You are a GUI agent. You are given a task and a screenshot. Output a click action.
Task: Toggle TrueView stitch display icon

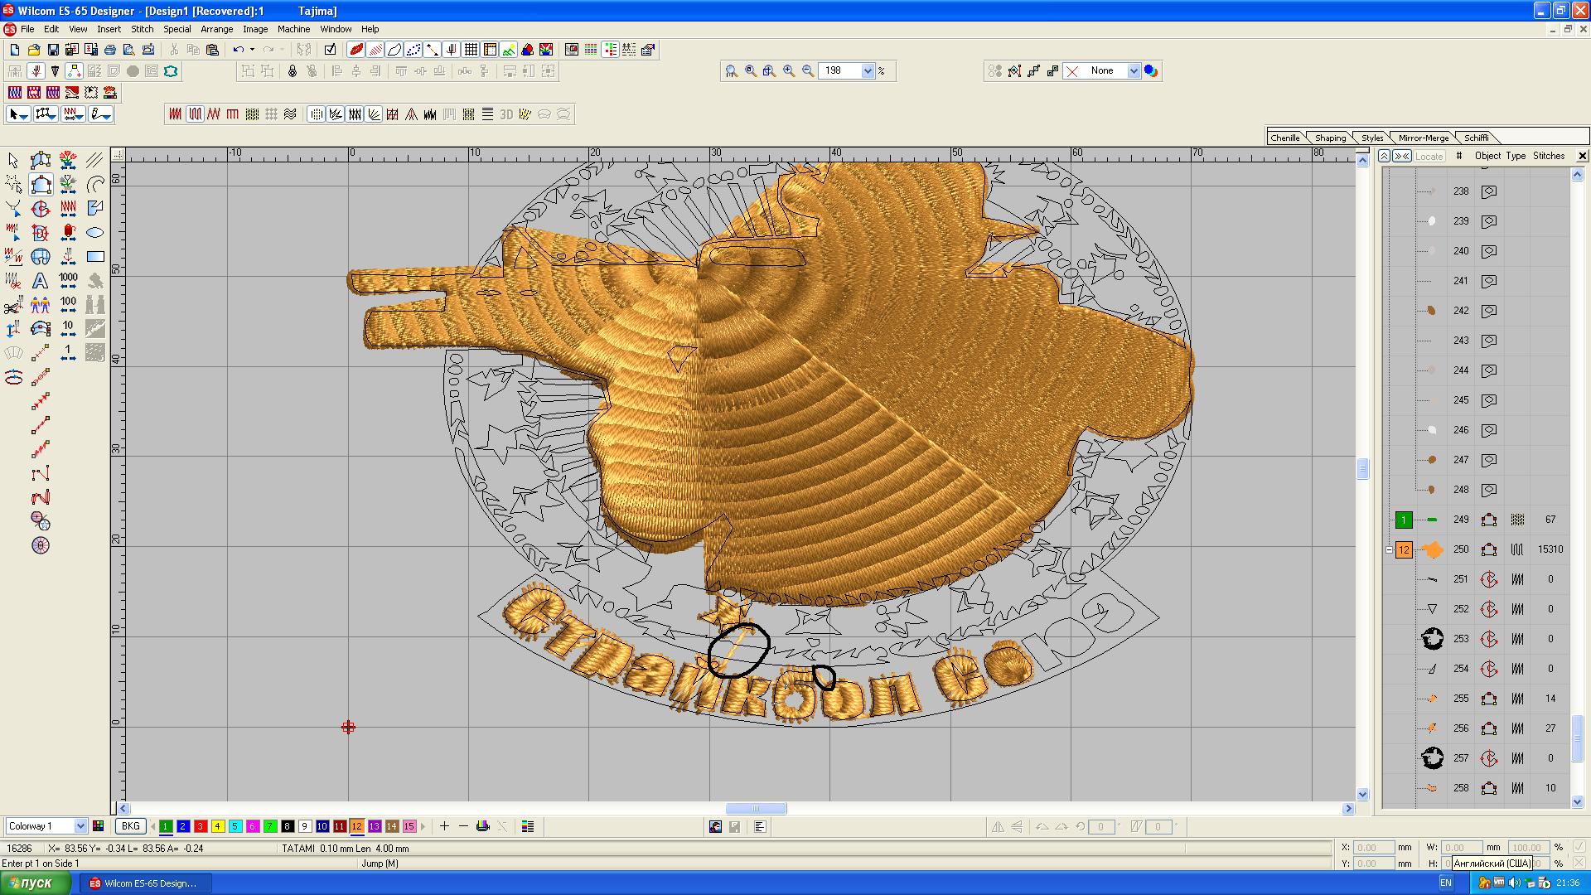point(356,50)
